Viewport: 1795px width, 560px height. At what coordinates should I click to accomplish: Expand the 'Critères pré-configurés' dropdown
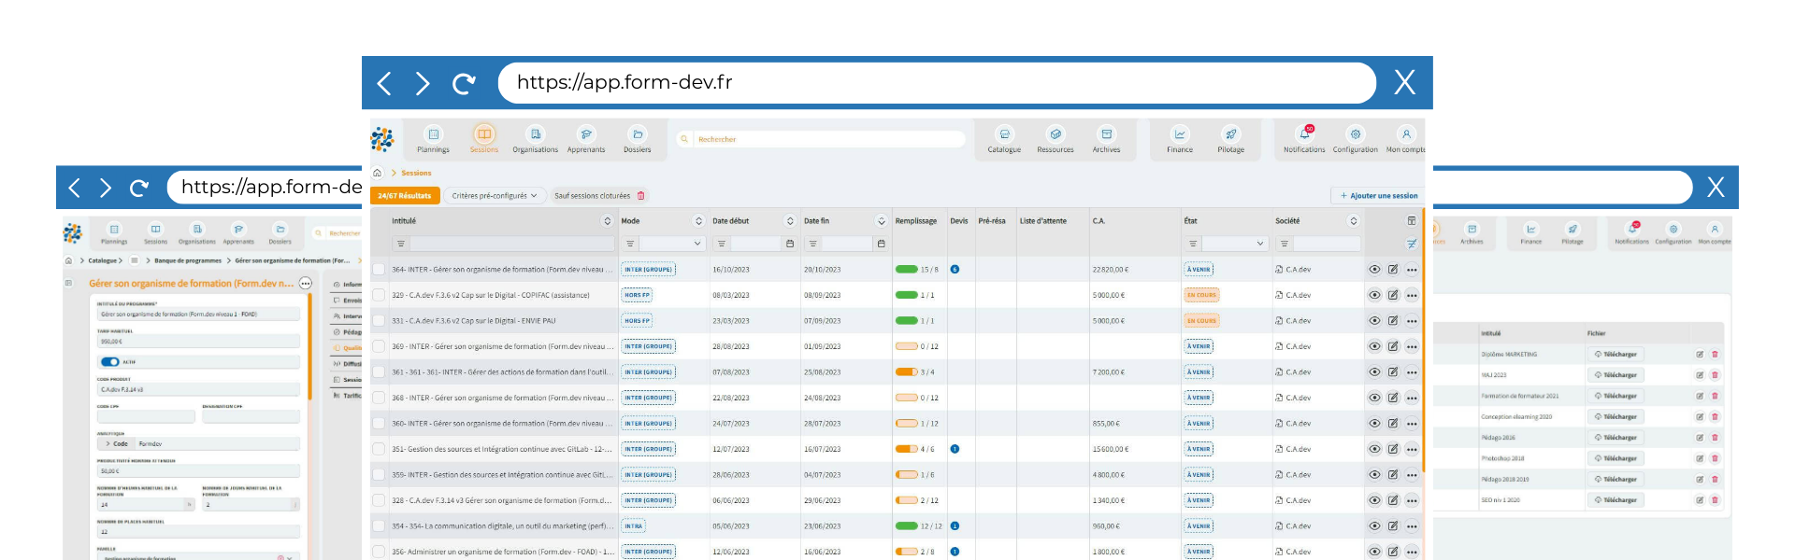(495, 196)
